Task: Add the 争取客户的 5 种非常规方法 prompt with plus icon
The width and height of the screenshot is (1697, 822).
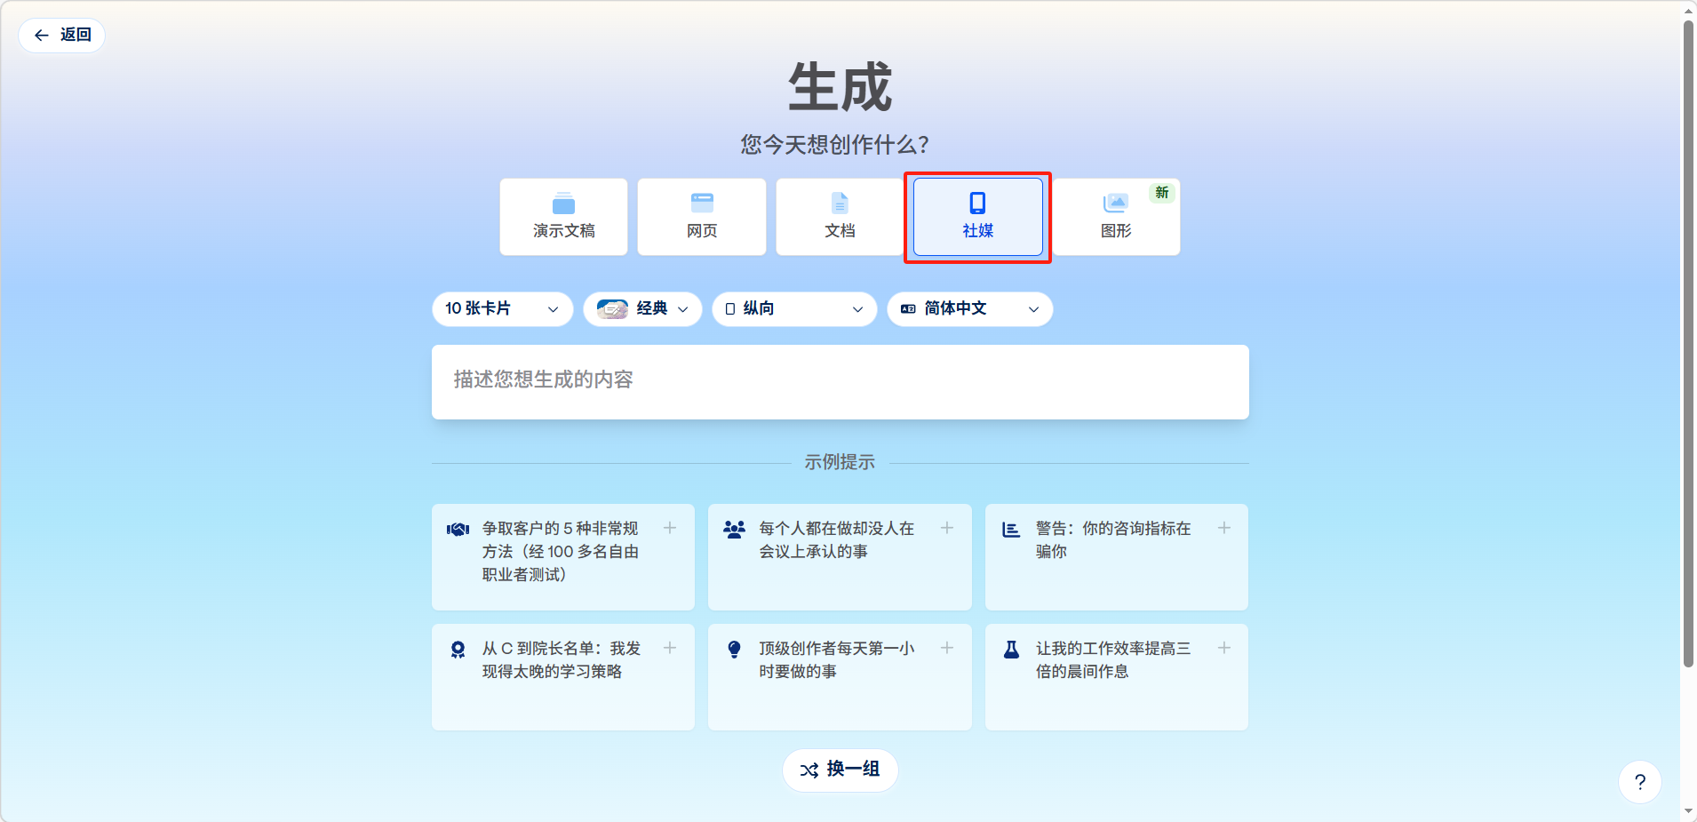Action: tap(670, 528)
